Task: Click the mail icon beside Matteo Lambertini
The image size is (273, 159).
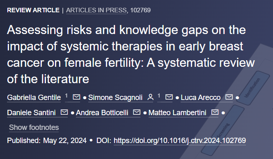Action: [215, 112]
